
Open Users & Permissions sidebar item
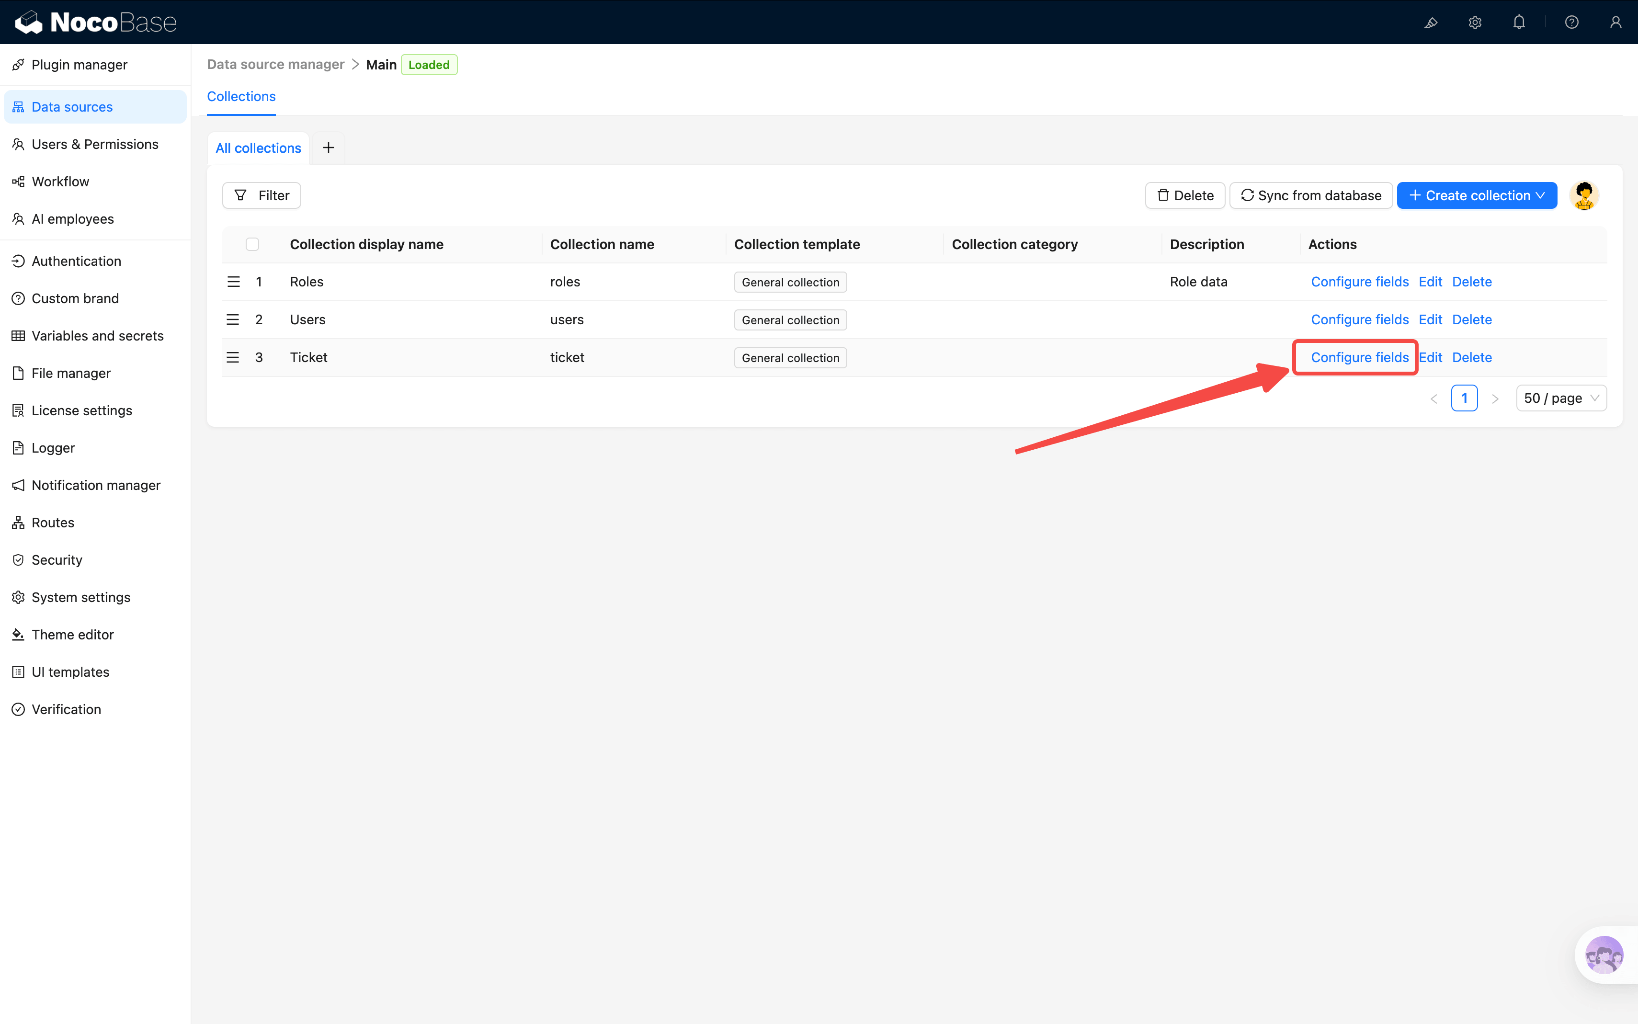coord(95,144)
